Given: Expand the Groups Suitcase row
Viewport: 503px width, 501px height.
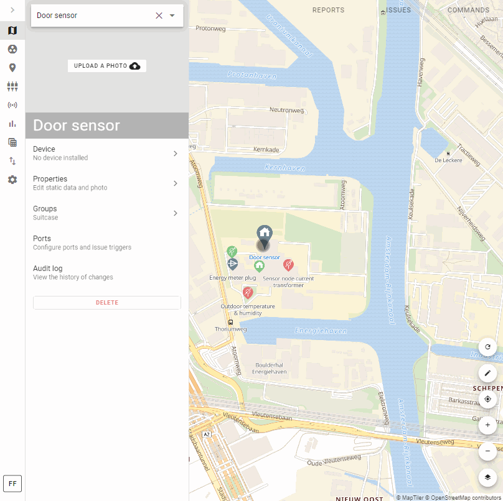Looking at the screenshot, I should pos(106,213).
